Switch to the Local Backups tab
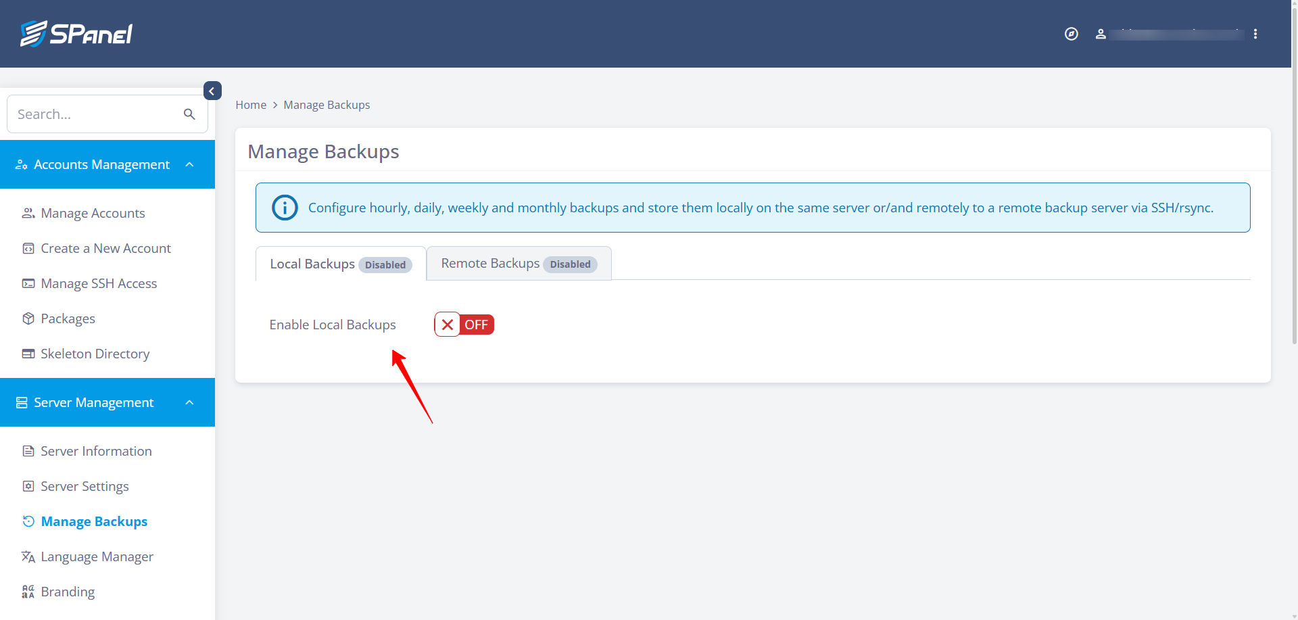1298x620 pixels. pyautogui.click(x=341, y=264)
